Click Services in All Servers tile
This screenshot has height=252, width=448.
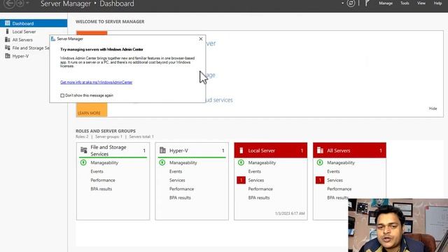coord(335,181)
